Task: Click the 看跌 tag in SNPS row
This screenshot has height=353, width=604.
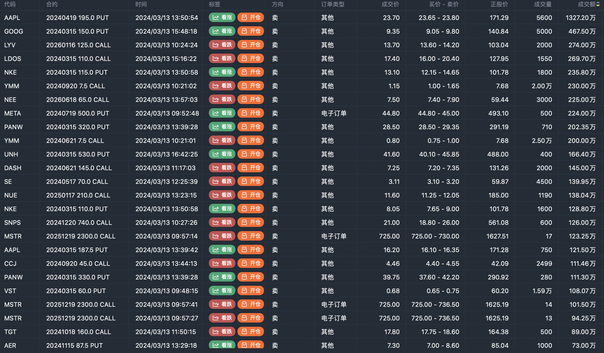Action: 222,222
